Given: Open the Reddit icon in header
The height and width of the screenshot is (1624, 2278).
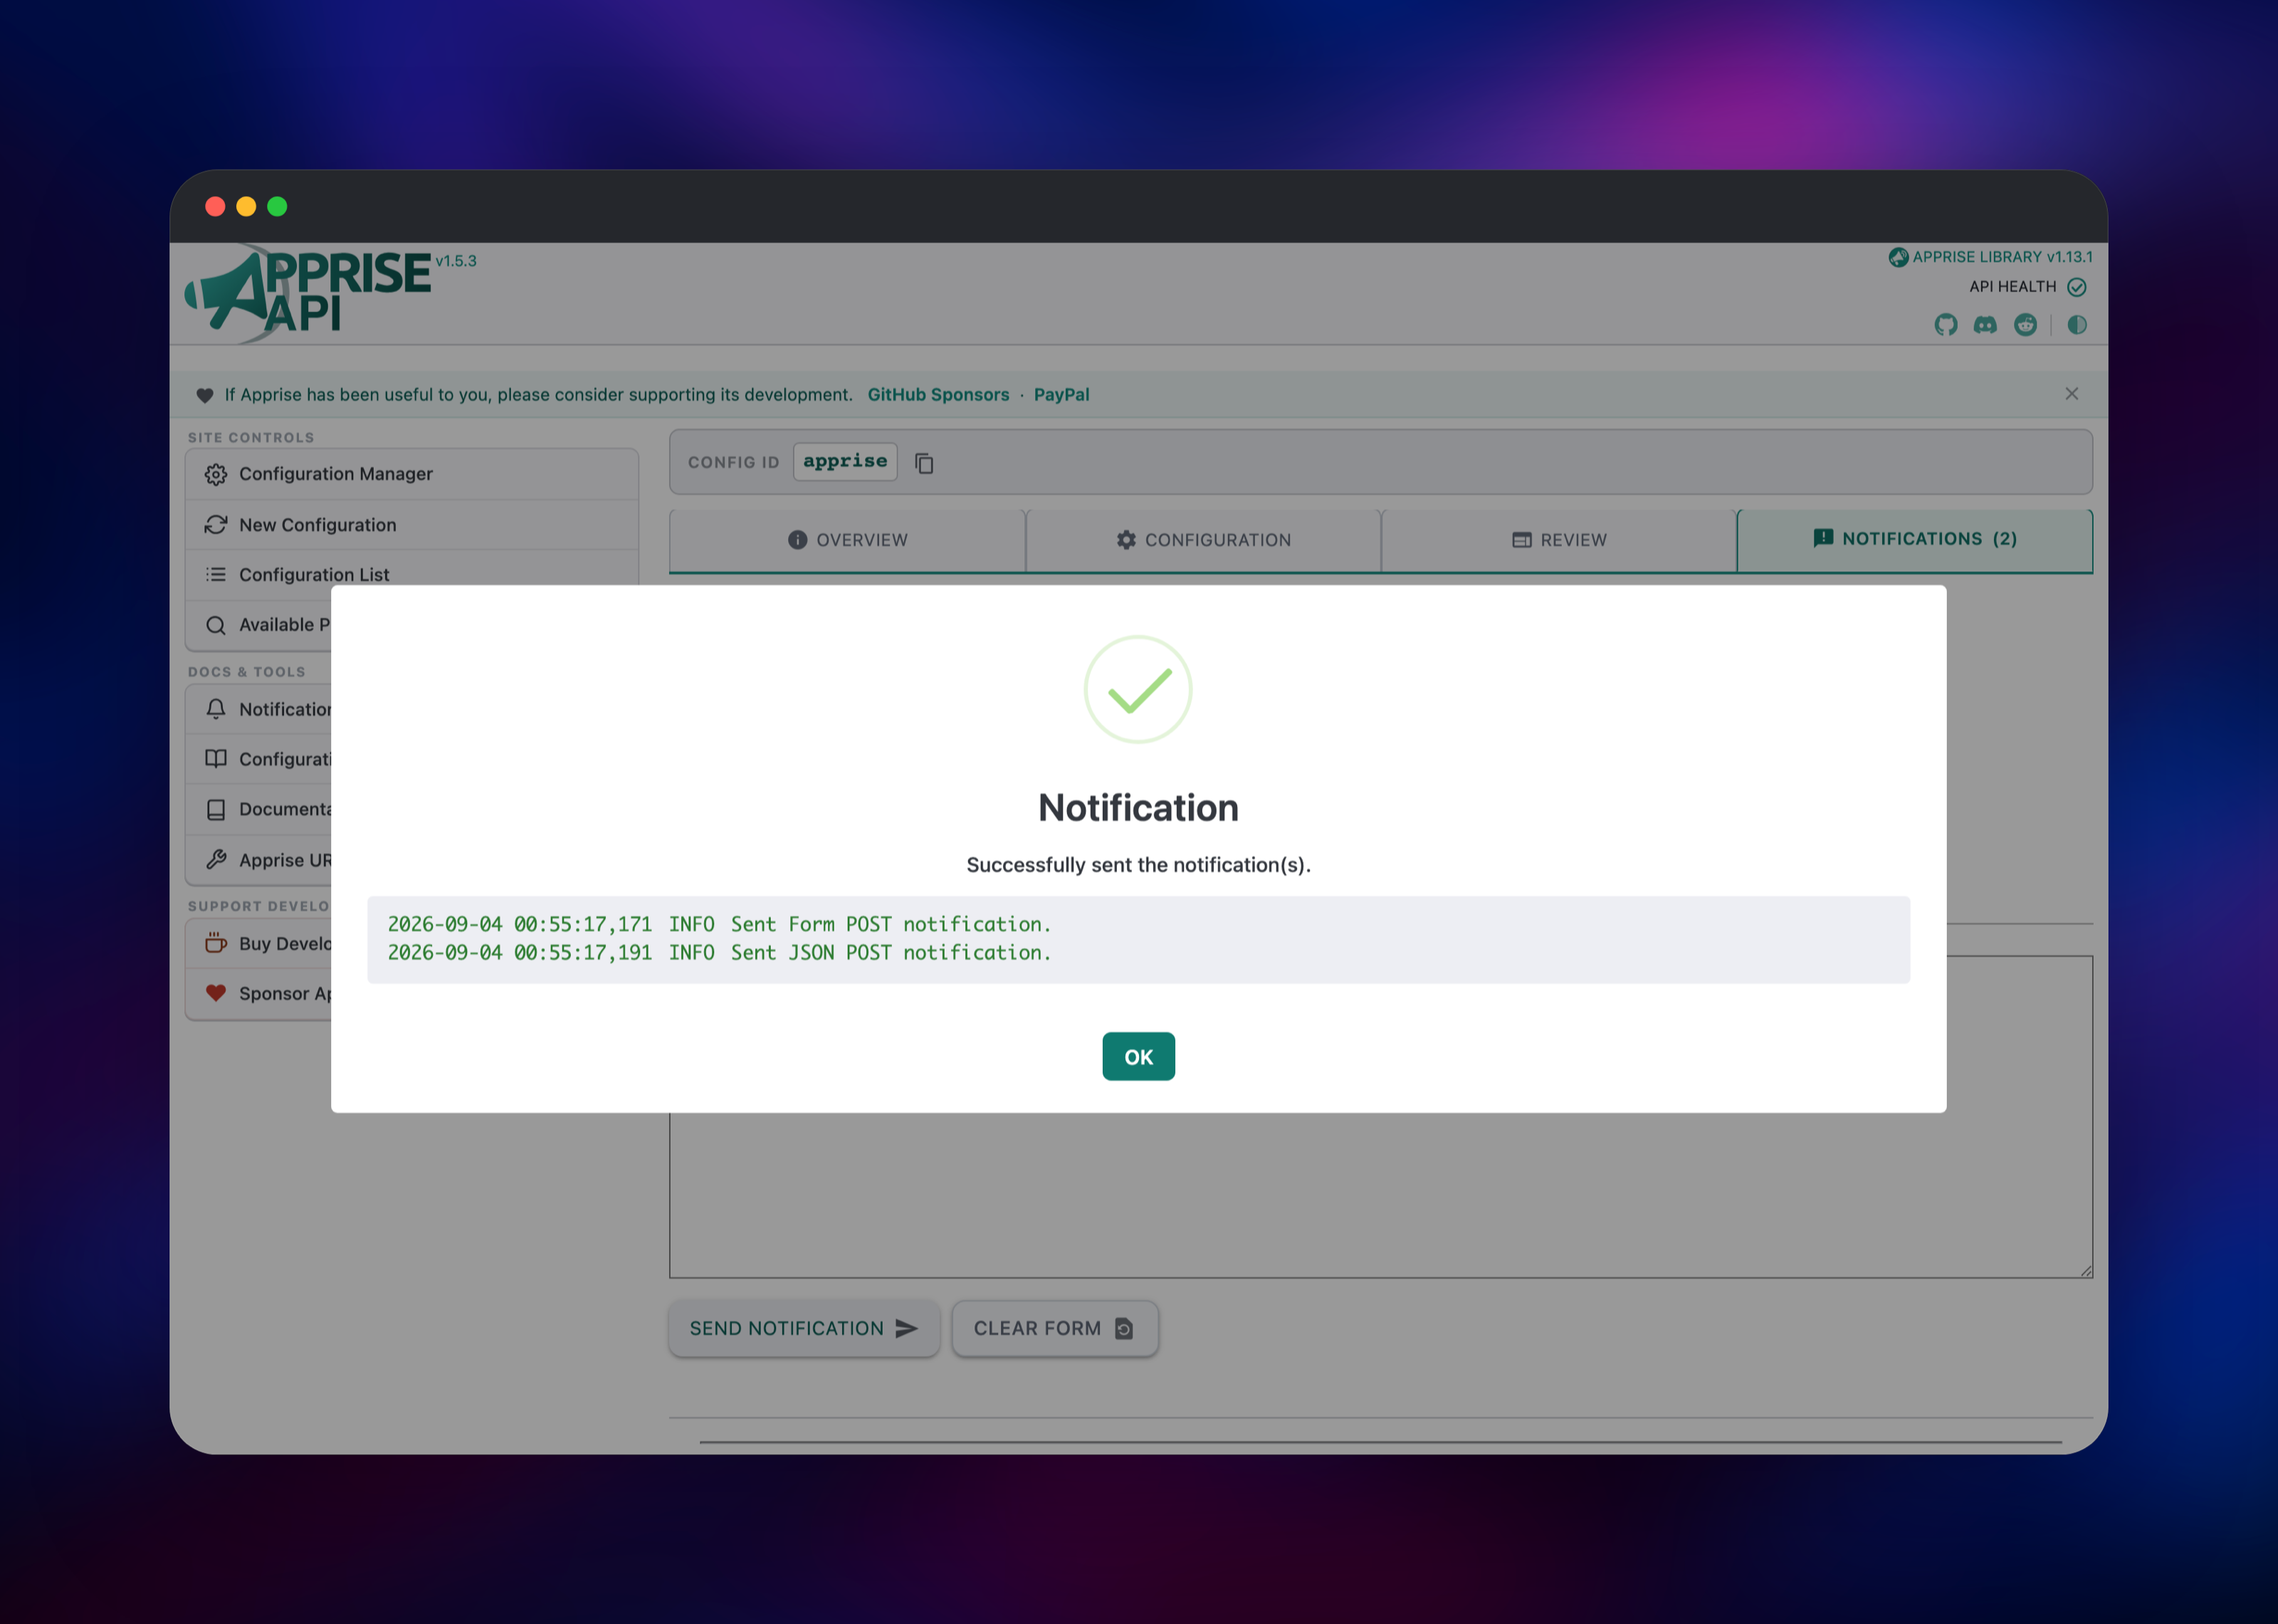Looking at the screenshot, I should (x=2025, y=325).
